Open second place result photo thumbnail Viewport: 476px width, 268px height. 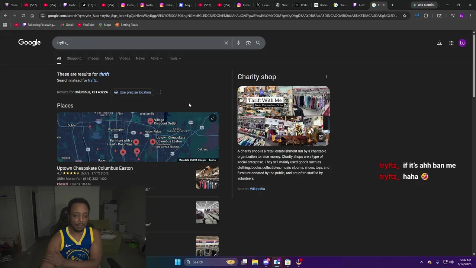point(207,212)
